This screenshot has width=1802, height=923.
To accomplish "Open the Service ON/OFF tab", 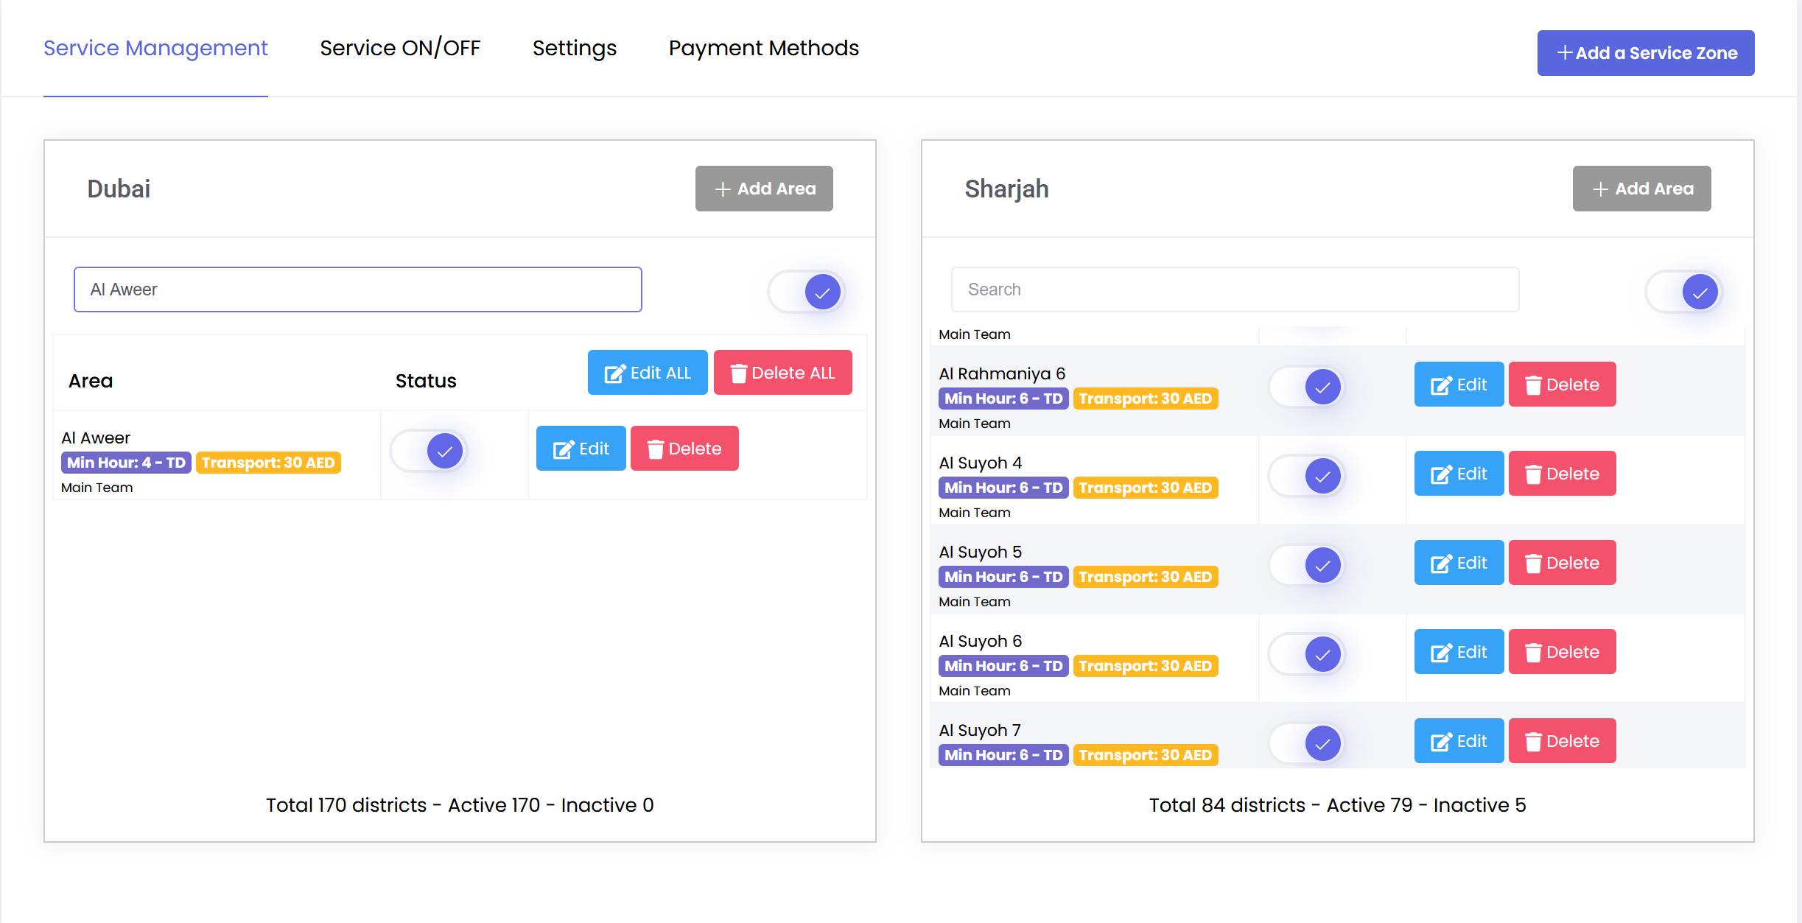I will tap(400, 48).
